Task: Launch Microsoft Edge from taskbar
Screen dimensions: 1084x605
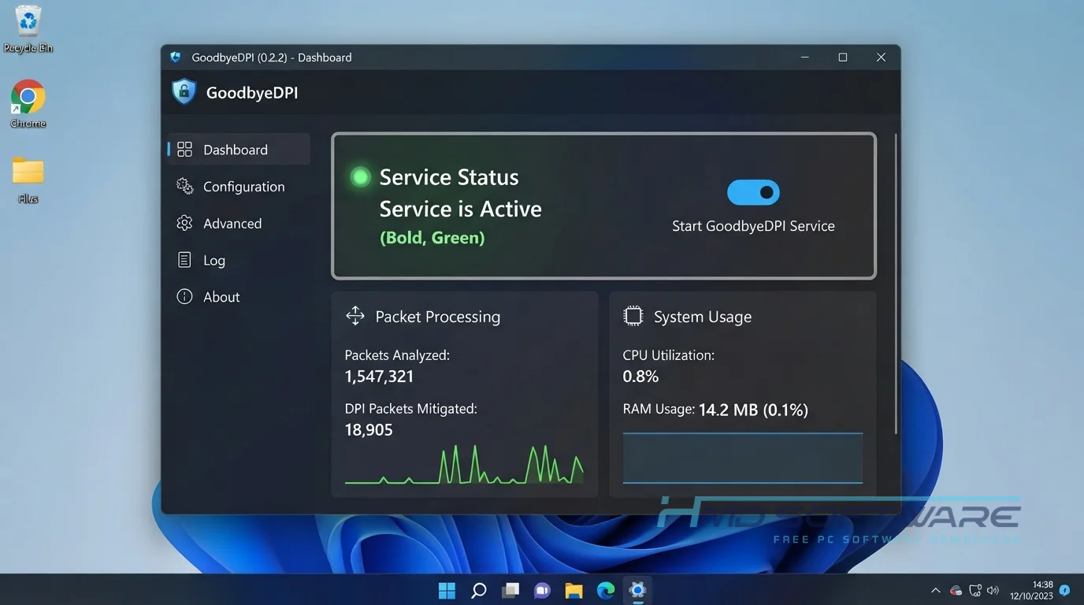Action: click(605, 590)
